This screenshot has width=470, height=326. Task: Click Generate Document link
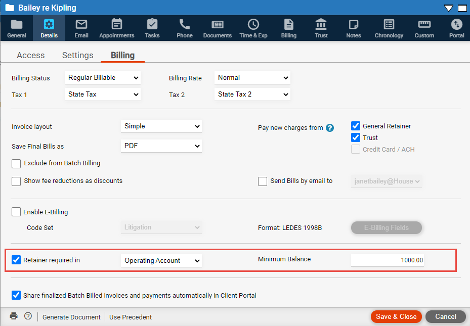(71, 317)
